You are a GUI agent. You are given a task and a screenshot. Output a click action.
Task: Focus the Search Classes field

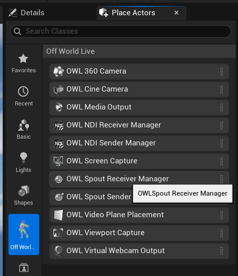(121, 31)
